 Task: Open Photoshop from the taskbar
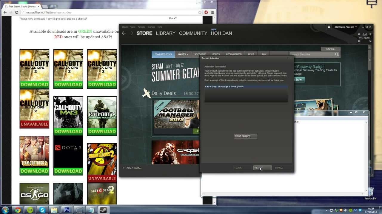[x=67, y=210]
